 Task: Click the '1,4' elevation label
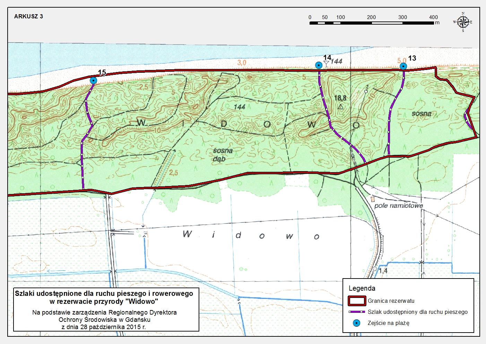point(383,271)
